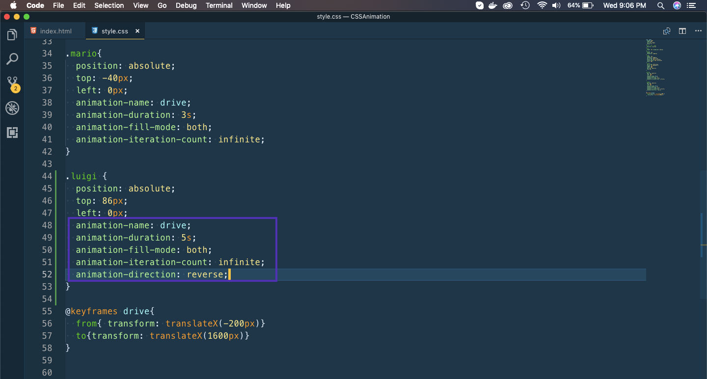Click the battery 64% indicator
Screen dimensions: 707x379
pos(581,5)
